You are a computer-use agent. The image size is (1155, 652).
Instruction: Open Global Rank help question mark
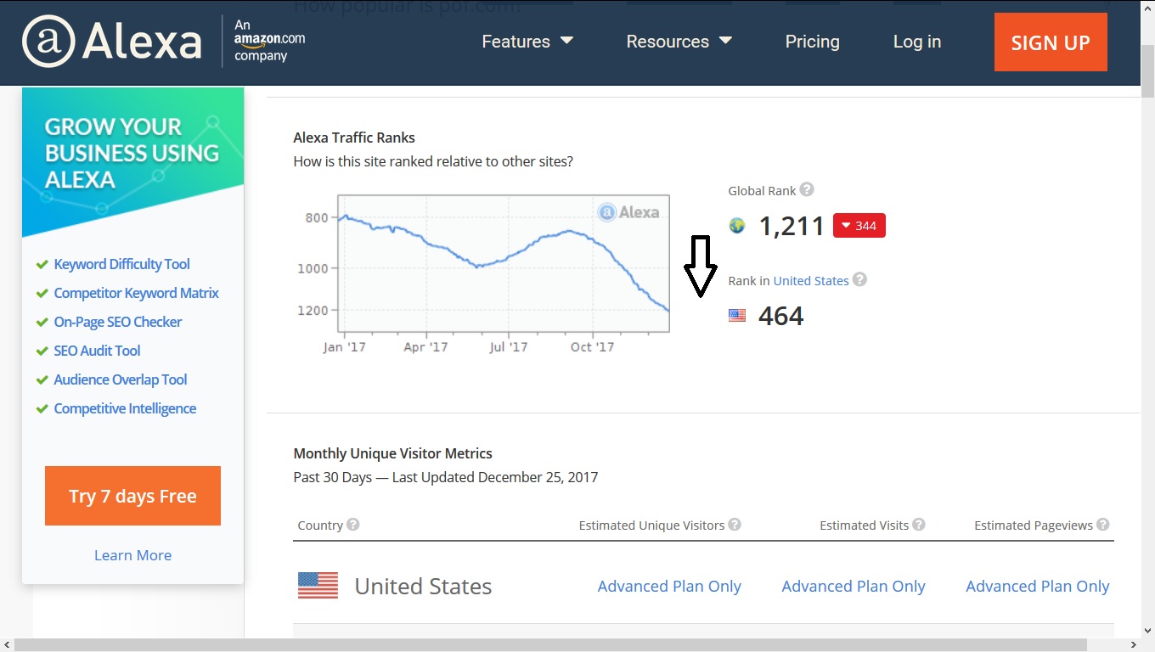(x=807, y=190)
